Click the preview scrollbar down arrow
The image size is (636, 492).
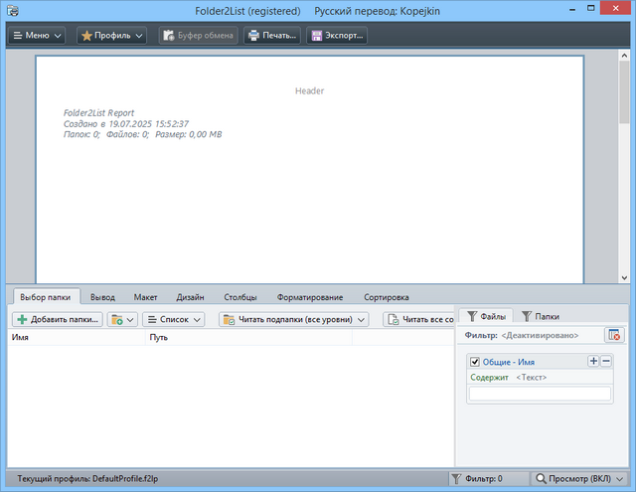[624, 278]
